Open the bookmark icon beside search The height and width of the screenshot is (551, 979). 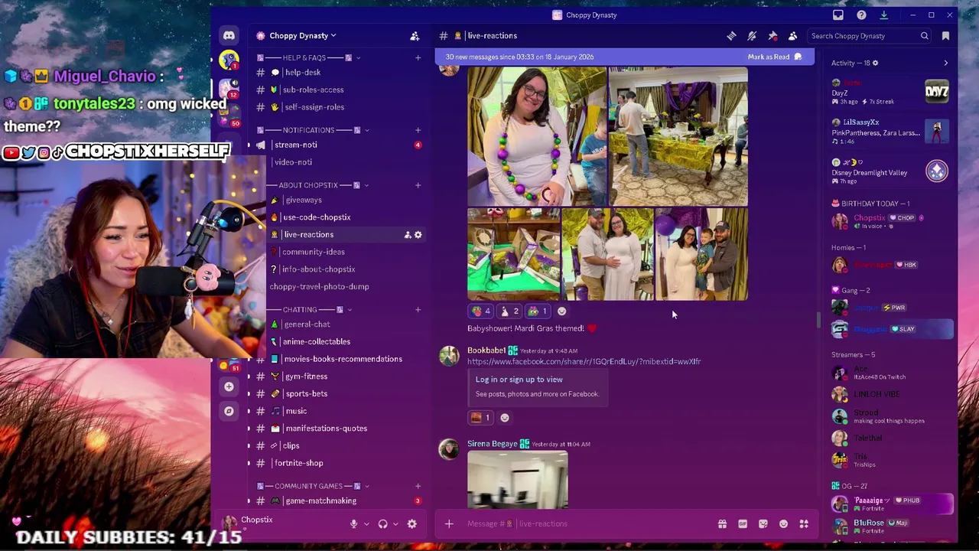pos(945,36)
